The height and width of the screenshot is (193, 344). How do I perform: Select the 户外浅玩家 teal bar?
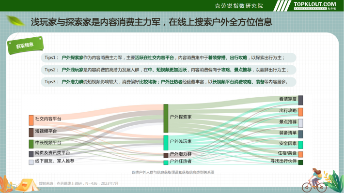[x=166, y=143]
